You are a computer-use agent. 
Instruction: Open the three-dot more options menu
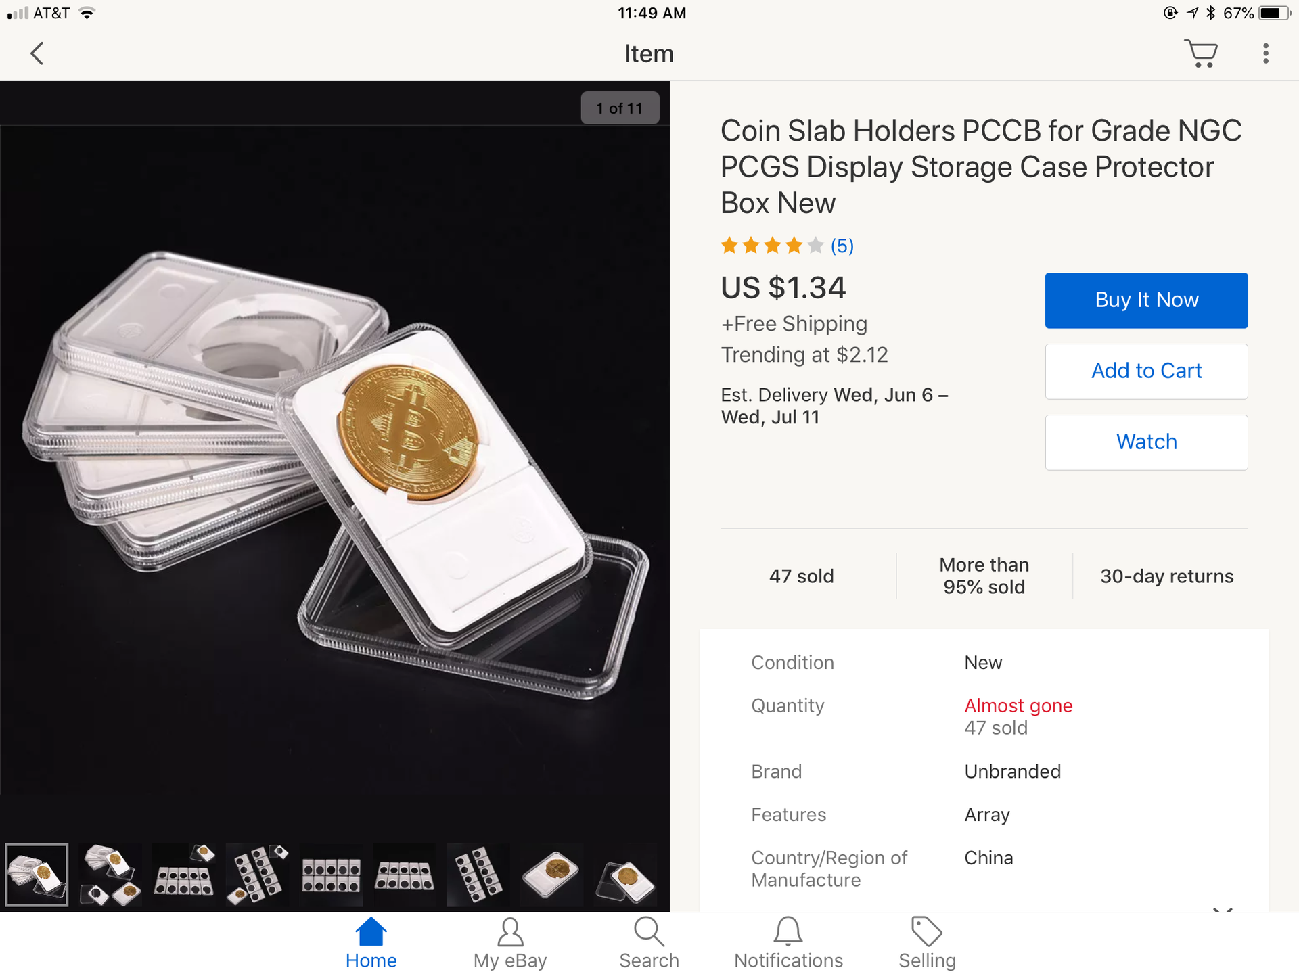[x=1265, y=53]
